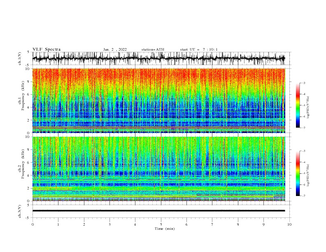Click the "10" kHz tick atop the ch.1 axis

[x=28, y=69]
